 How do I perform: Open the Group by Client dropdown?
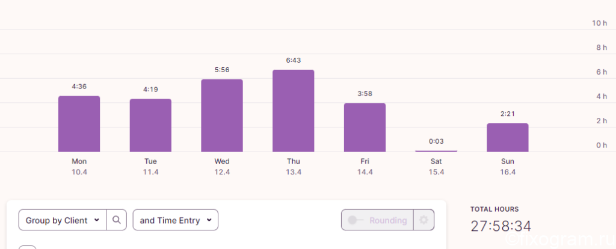63,220
